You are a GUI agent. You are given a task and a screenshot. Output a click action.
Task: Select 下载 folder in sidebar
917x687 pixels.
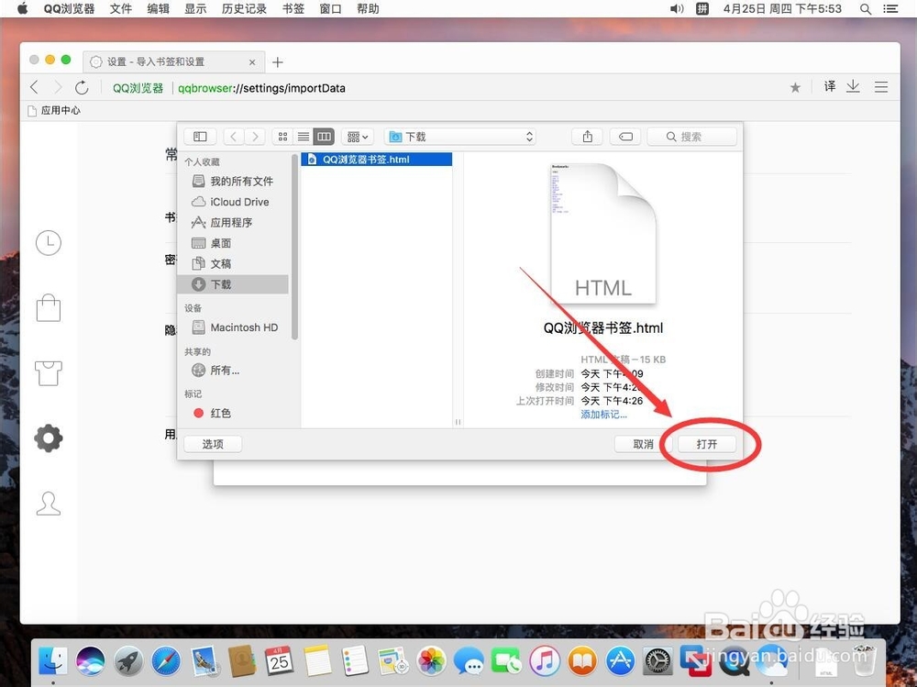(x=233, y=284)
